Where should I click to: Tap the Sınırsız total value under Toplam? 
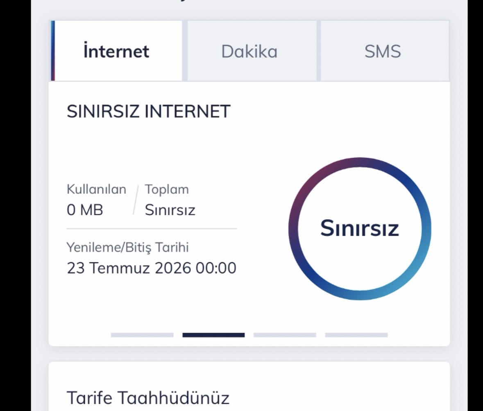170,210
